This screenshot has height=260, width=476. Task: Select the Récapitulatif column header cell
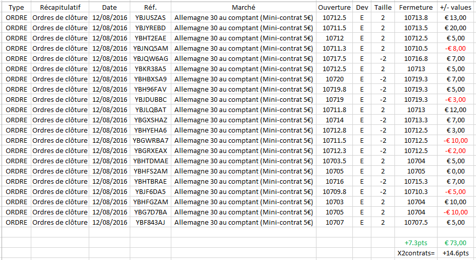[60, 8]
